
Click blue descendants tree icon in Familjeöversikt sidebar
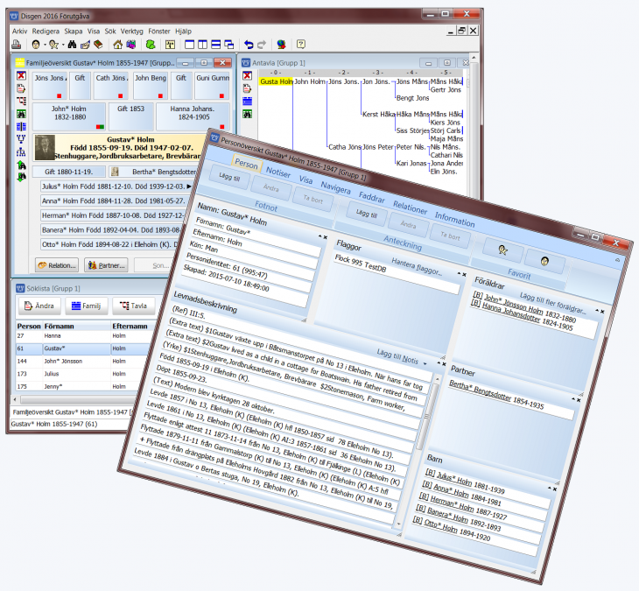(21, 151)
